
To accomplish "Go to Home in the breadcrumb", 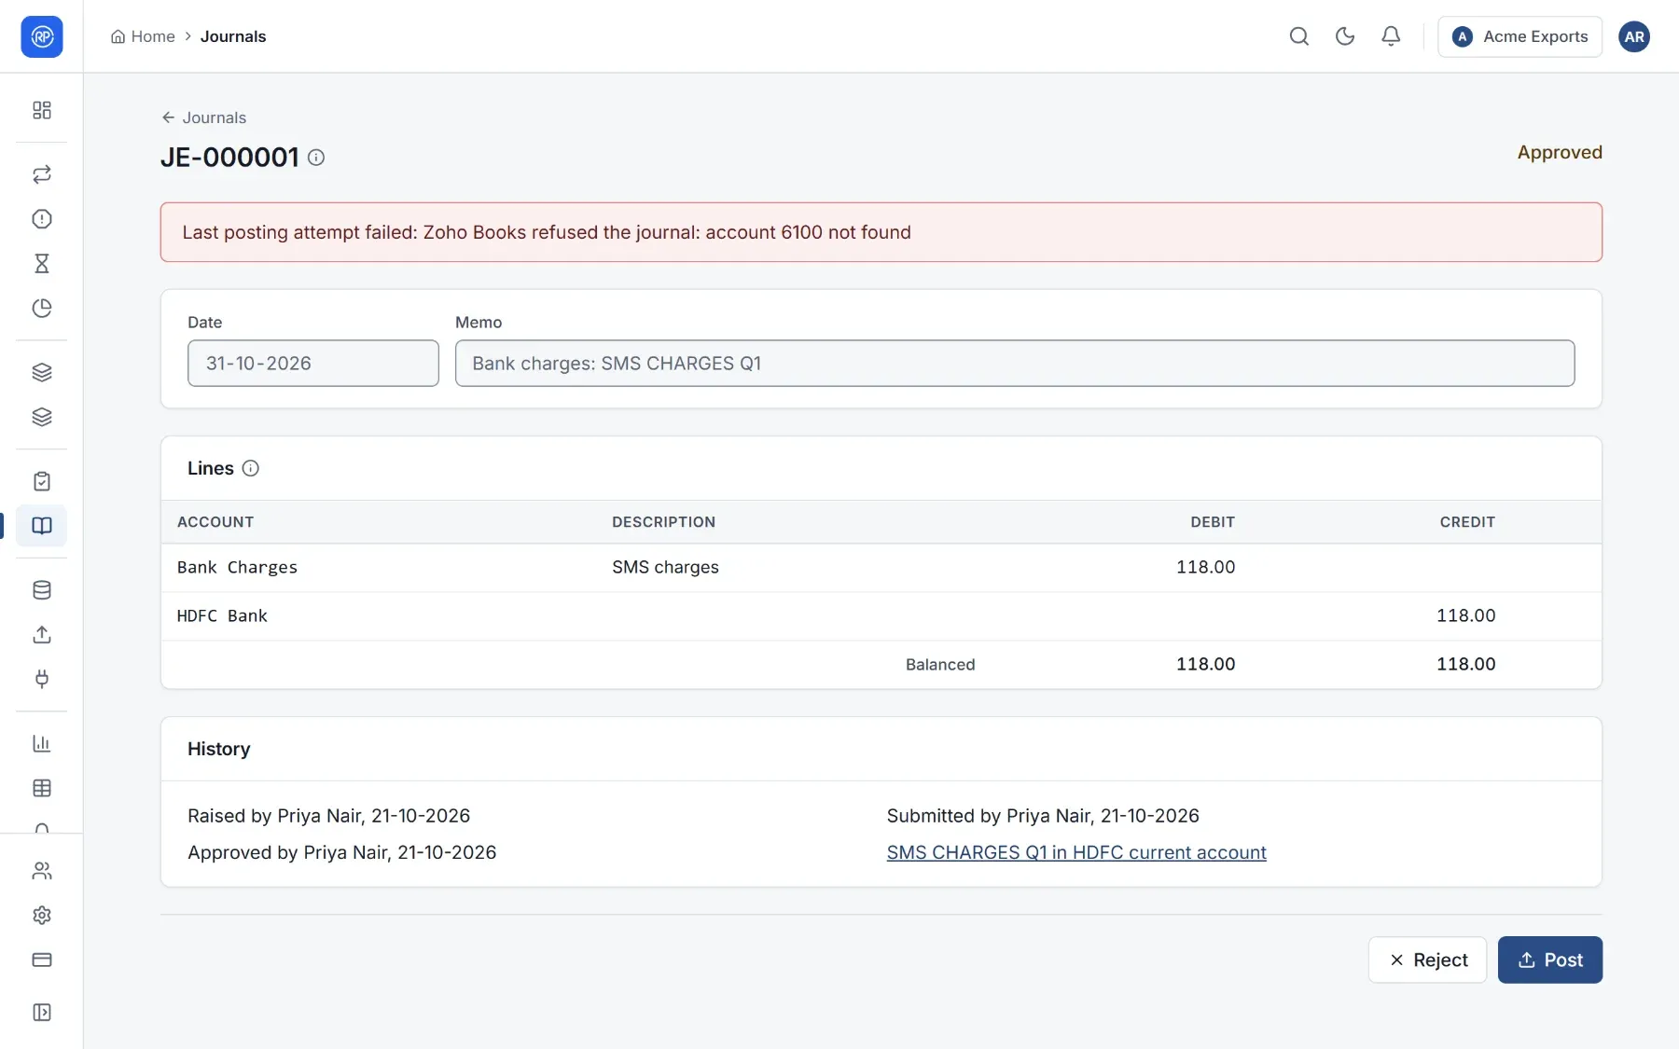I will pos(143,36).
